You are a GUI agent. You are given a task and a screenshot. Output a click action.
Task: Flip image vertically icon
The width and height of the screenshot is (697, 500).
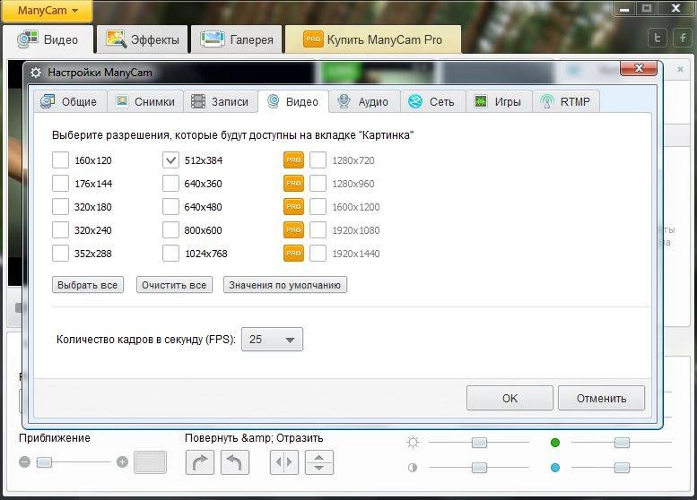point(319,462)
